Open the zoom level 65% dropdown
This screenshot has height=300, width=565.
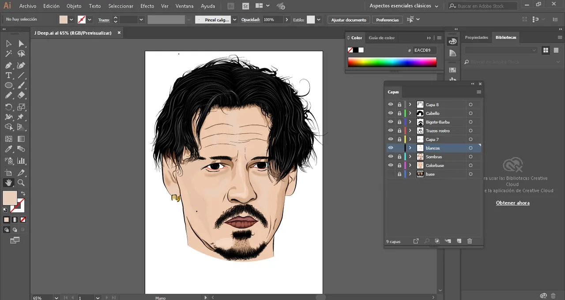click(56, 298)
